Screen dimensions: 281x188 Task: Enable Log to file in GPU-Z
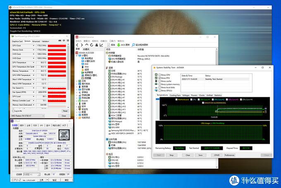click(13, 111)
